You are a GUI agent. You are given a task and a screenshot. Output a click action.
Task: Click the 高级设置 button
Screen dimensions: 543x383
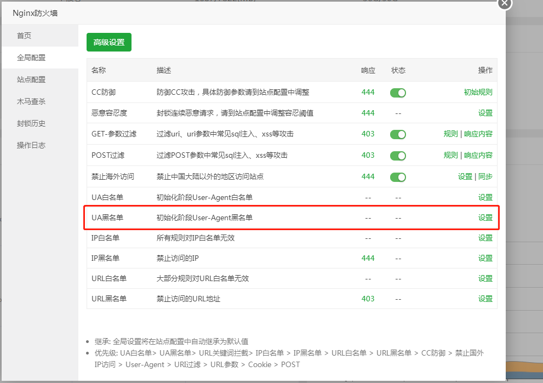click(x=108, y=42)
